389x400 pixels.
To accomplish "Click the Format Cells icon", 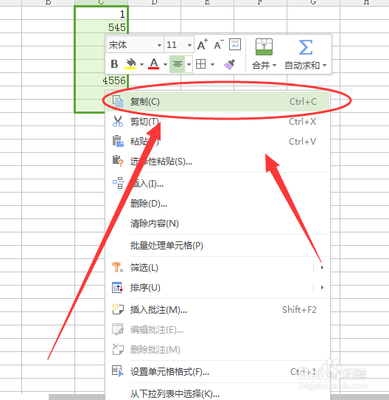I will 118,371.
